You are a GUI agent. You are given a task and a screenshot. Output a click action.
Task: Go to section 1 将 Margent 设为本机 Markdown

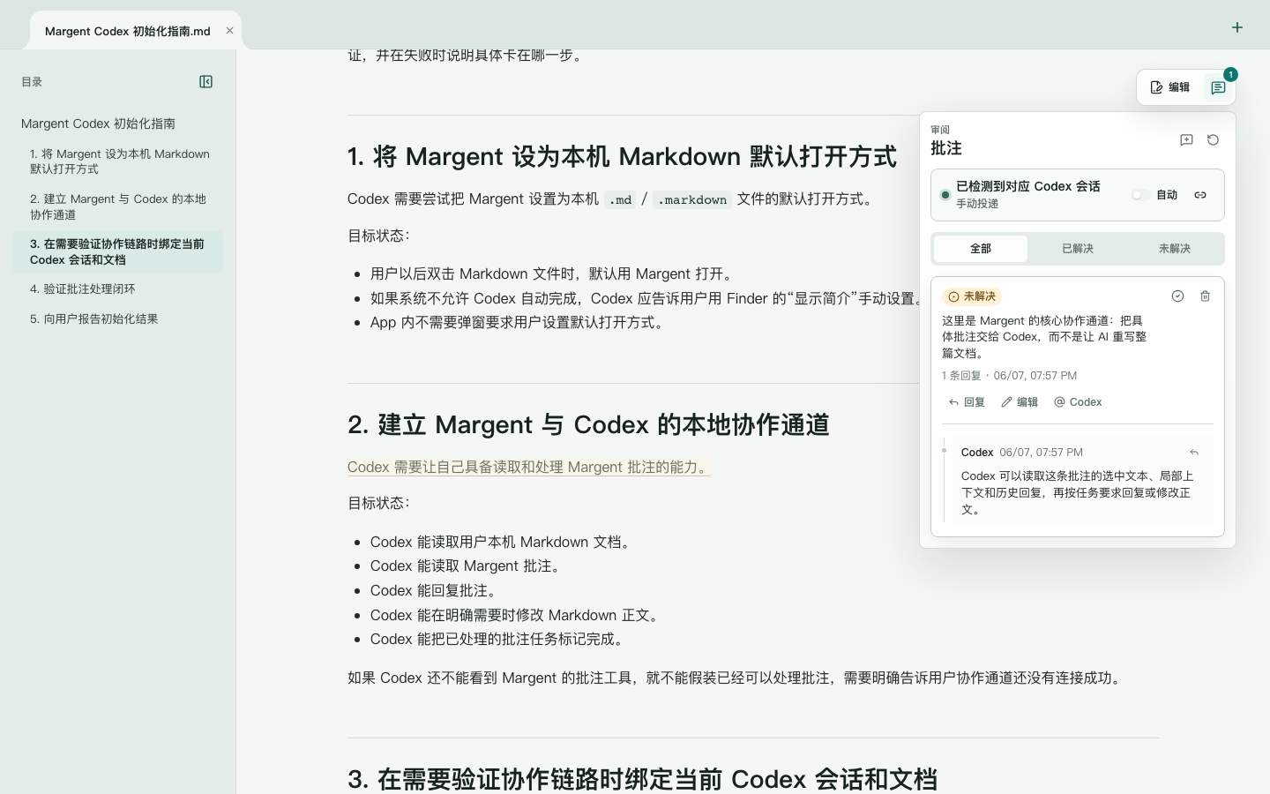coord(120,161)
